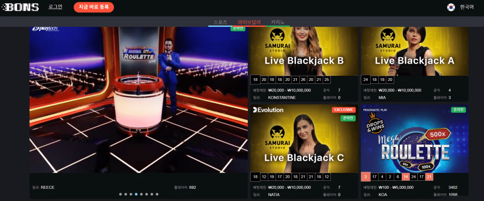Screen dimensions: 484x201
Task: Click dealer name REECE
Action: click(48, 187)
